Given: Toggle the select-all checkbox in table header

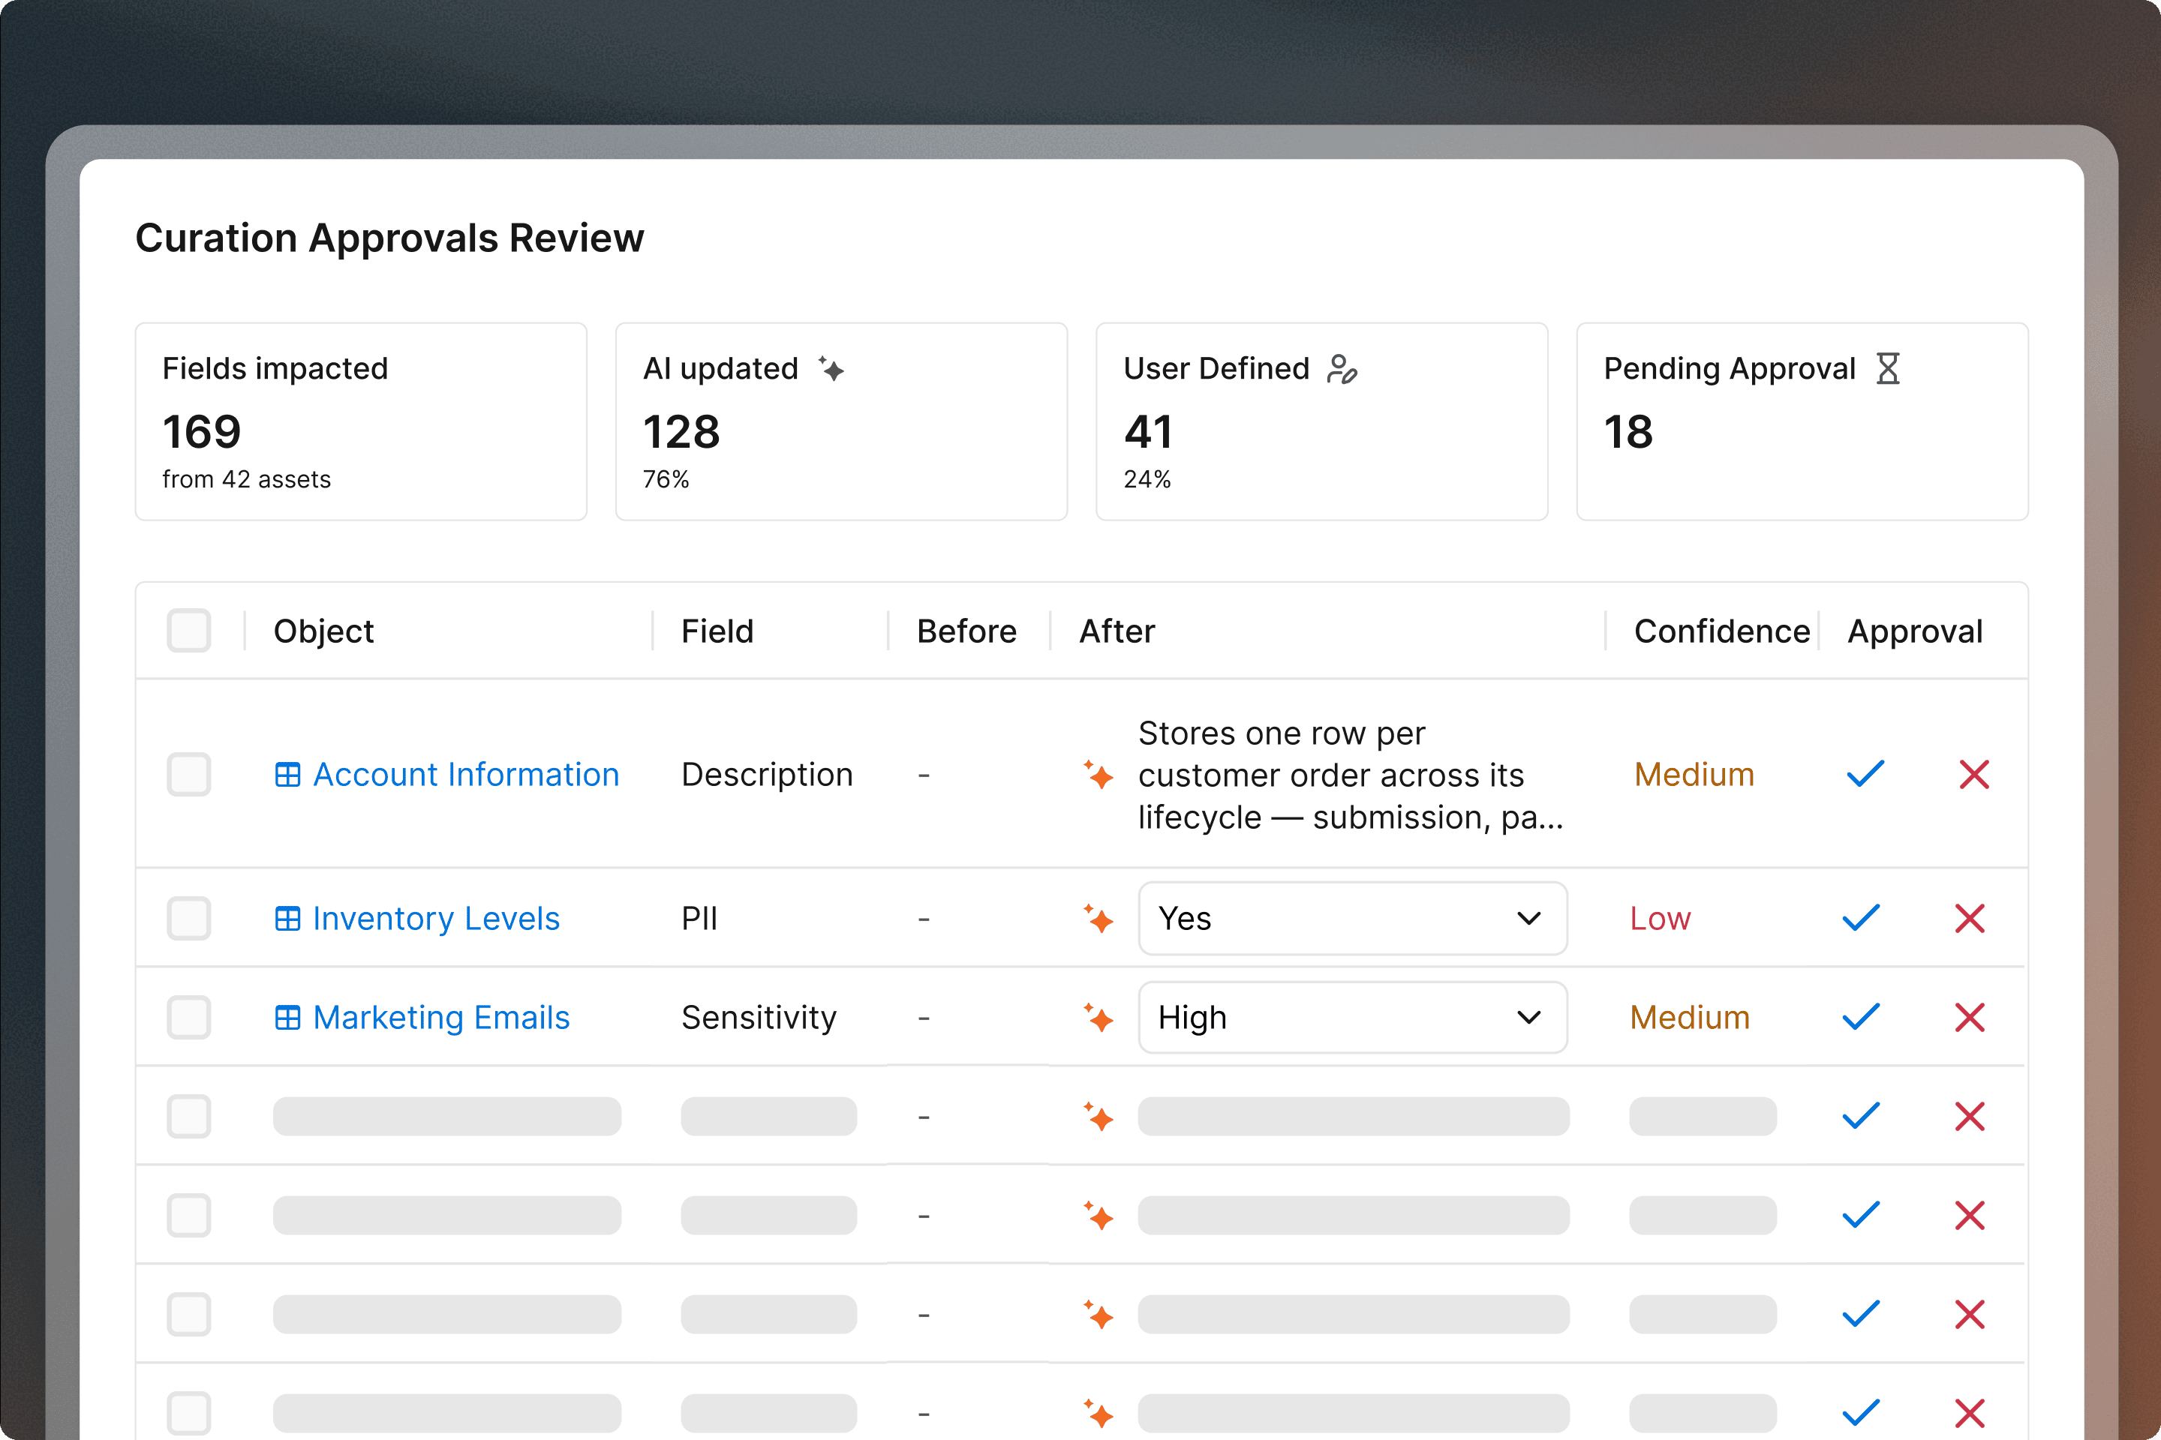Looking at the screenshot, I should (x=188, y=630).
